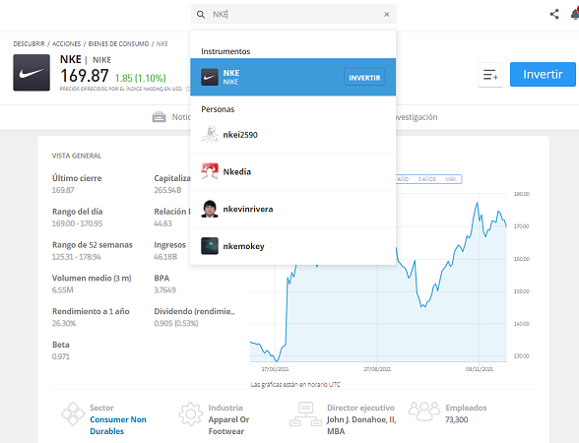The height and width of the screenshot is (443, 579).
Task: Go to DESCUBRIR breadcrumb
Action: point(29,44)
